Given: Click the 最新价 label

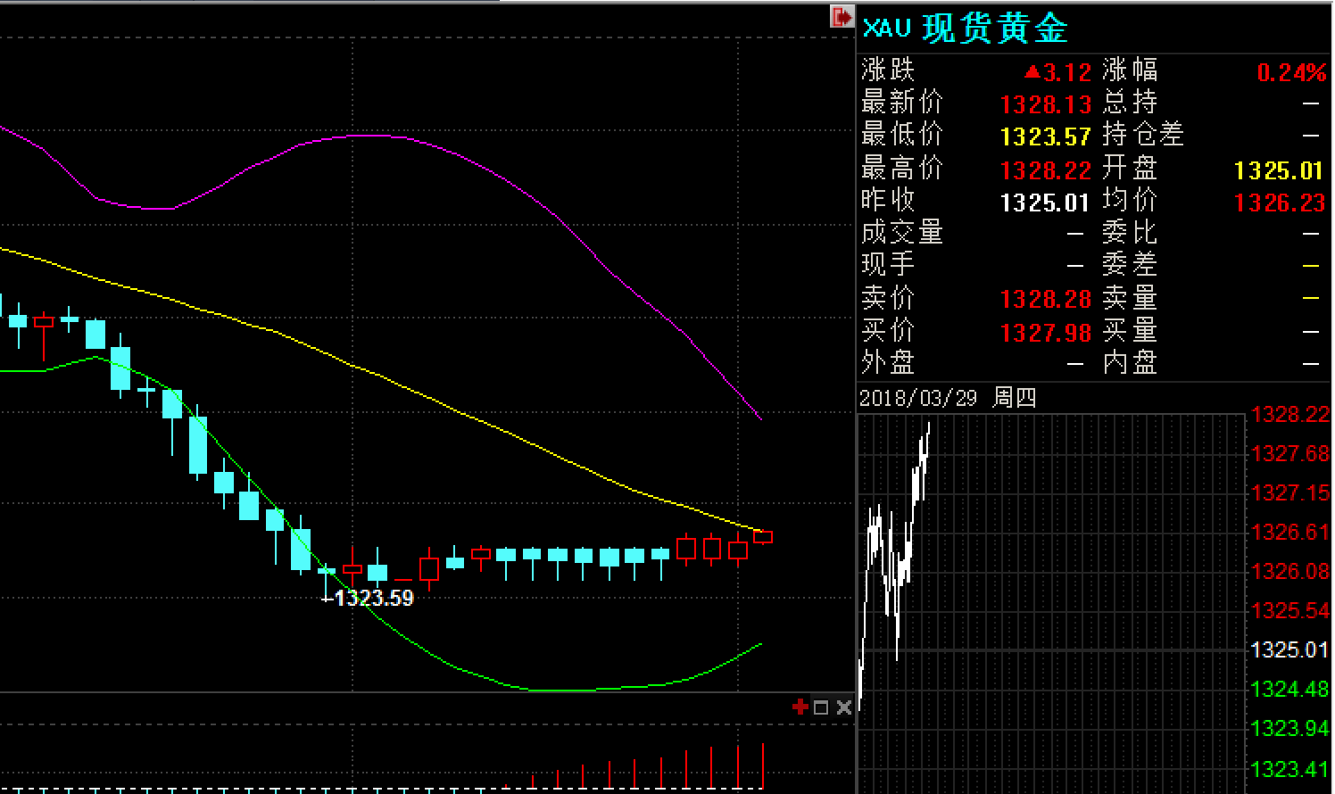Looking at the screenshot, I should pyautogui.click(x=902, y=103).
